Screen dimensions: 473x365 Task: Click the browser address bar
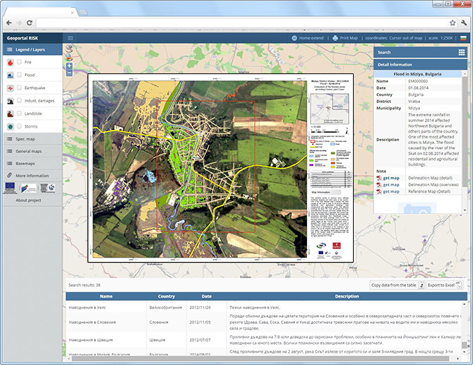[241, 23]
